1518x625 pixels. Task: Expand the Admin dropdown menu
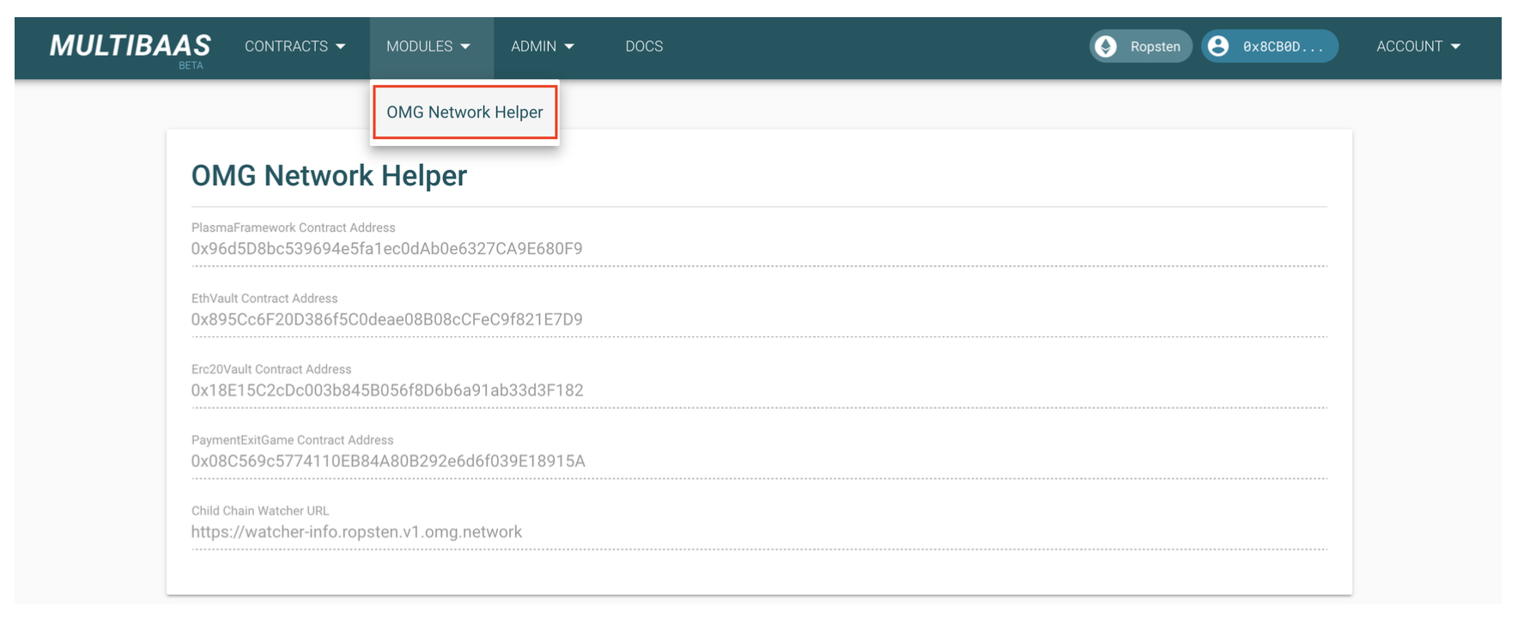click(x=543, y=46)
